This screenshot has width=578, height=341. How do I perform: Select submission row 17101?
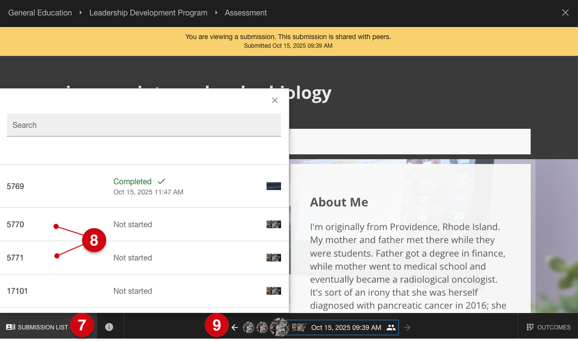[144, 291]
